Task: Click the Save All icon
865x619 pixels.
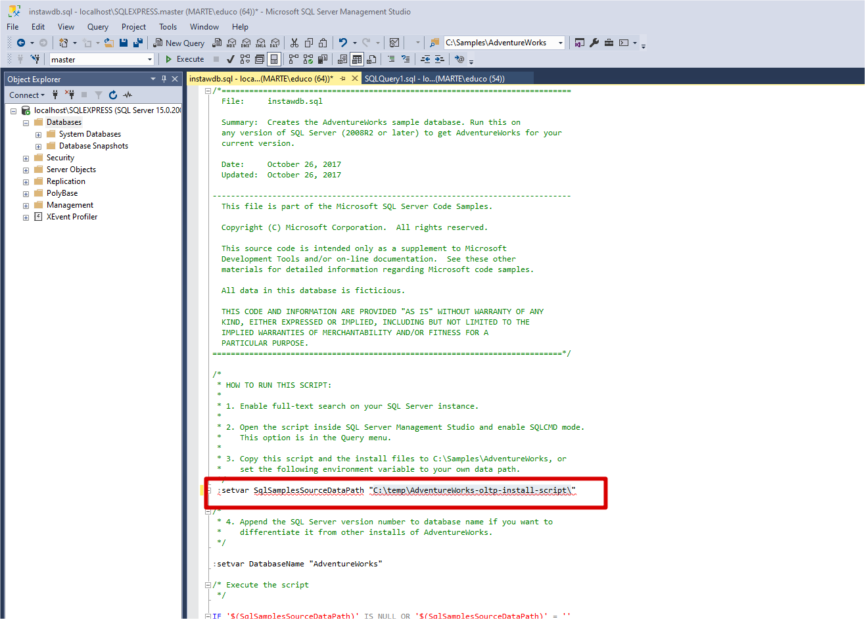Action: coord(138,43)
